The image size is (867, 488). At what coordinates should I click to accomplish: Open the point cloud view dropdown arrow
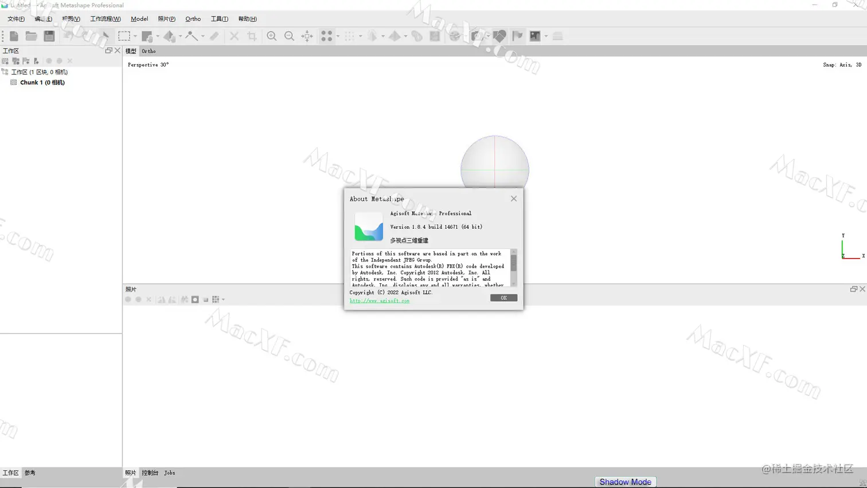tap(338, 36)
